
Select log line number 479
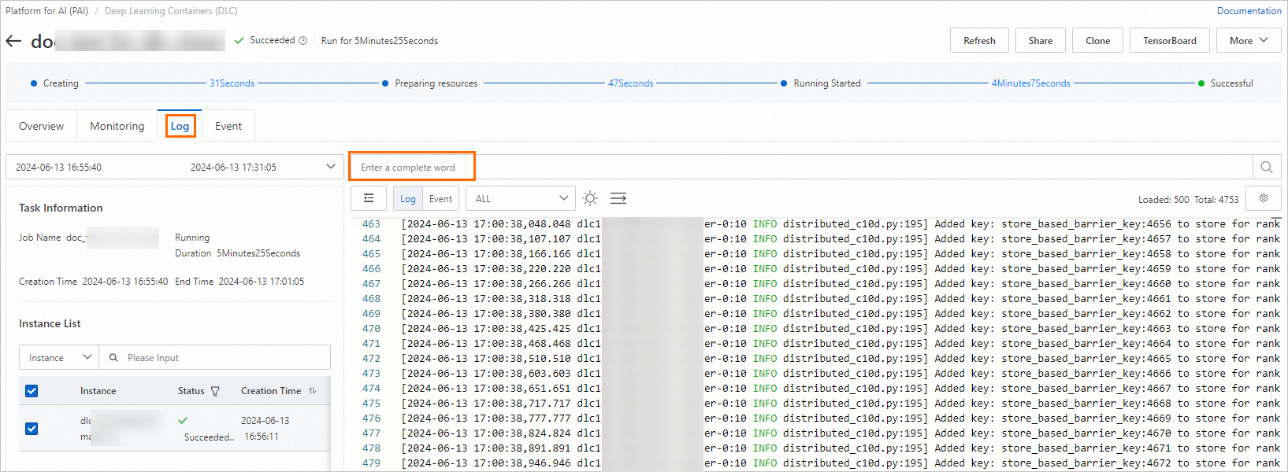click(371, 463)
